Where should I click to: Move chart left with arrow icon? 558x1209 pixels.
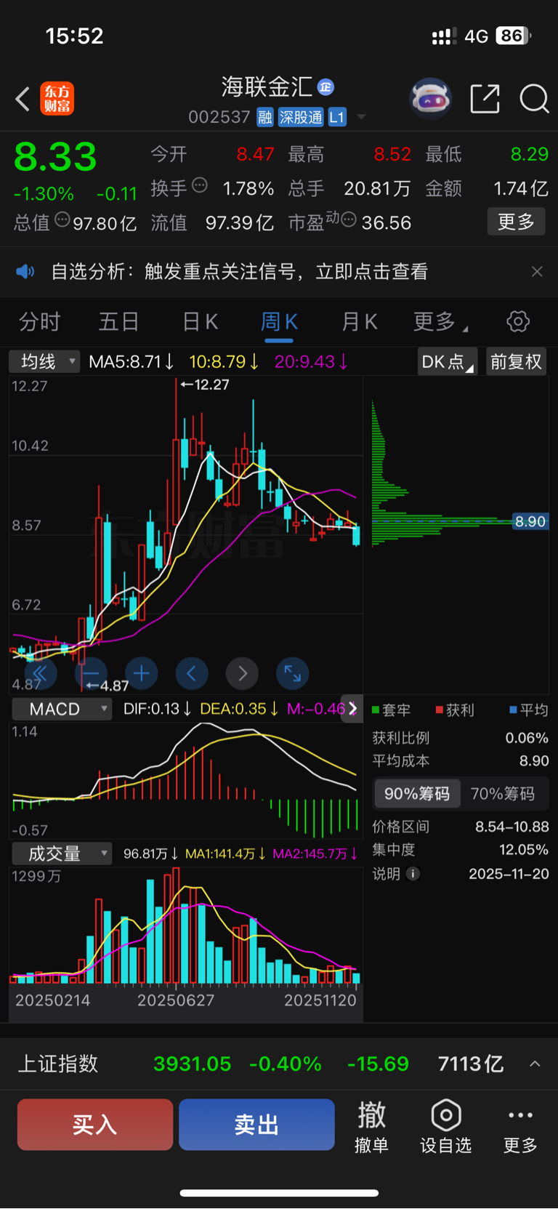192,674
